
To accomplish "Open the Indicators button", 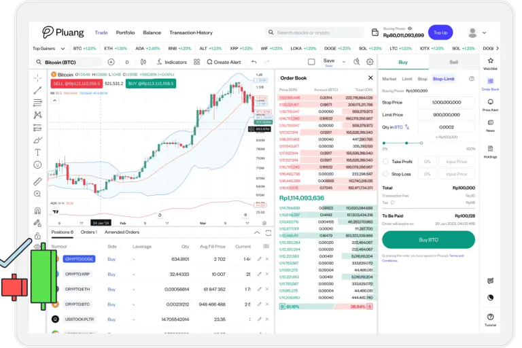I will coord(172,62).
